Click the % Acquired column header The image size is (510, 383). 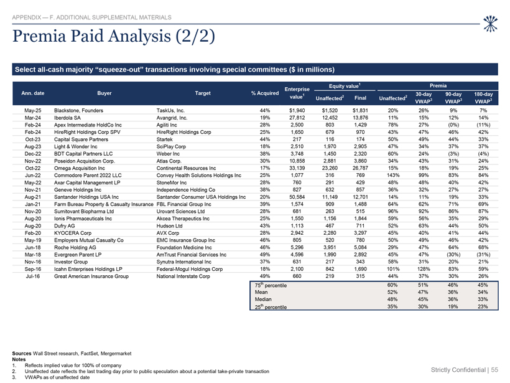[265, 93]
